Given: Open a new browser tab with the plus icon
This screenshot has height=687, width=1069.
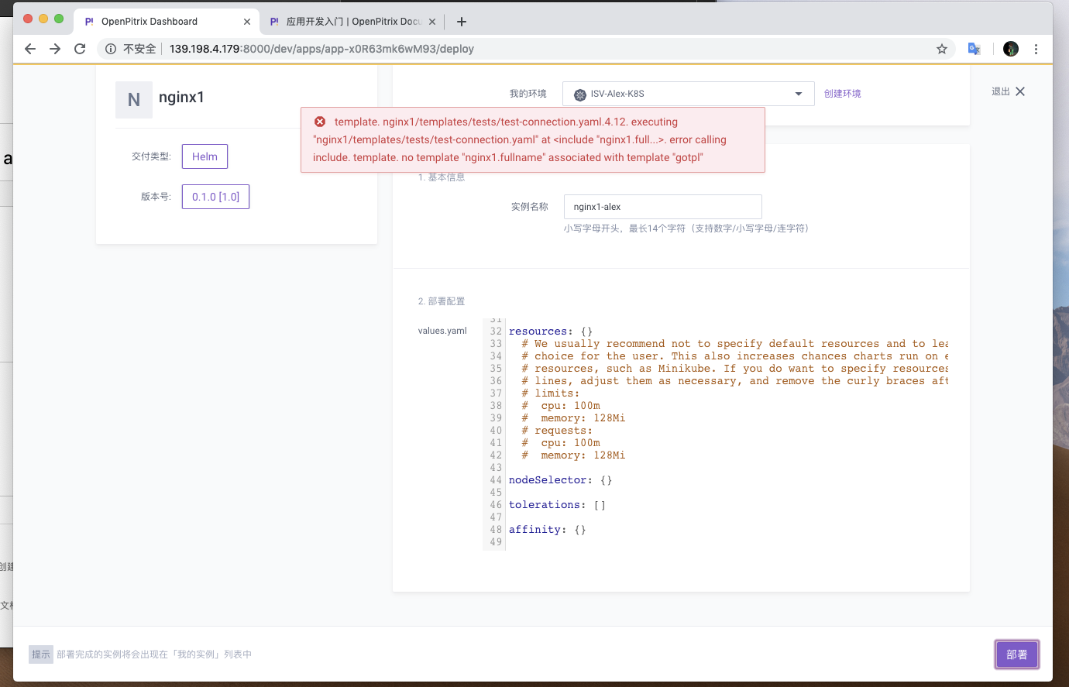Looking at the screenshot, I should pyautogui.click(x=461, y=21).
